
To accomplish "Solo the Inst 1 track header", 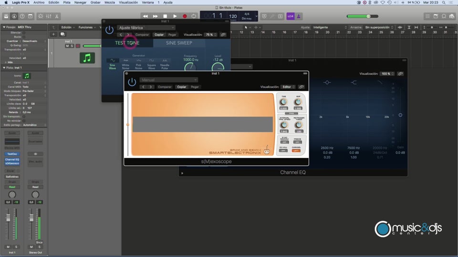I will [72, 46].
